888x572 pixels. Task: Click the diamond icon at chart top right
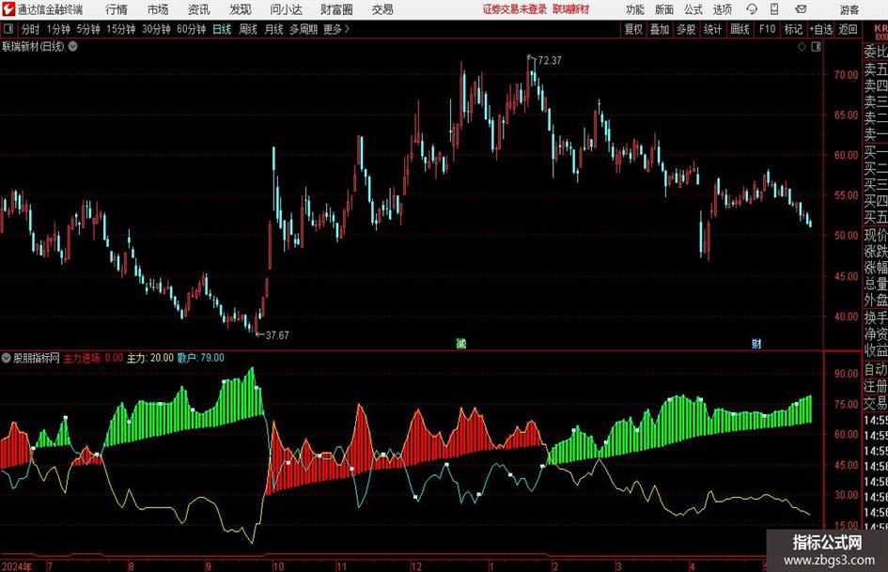(x=802, y=47)
